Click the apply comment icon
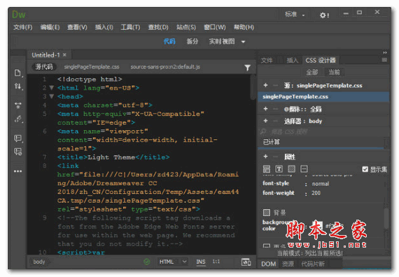 pyautogui.click(x=17, y=138)
